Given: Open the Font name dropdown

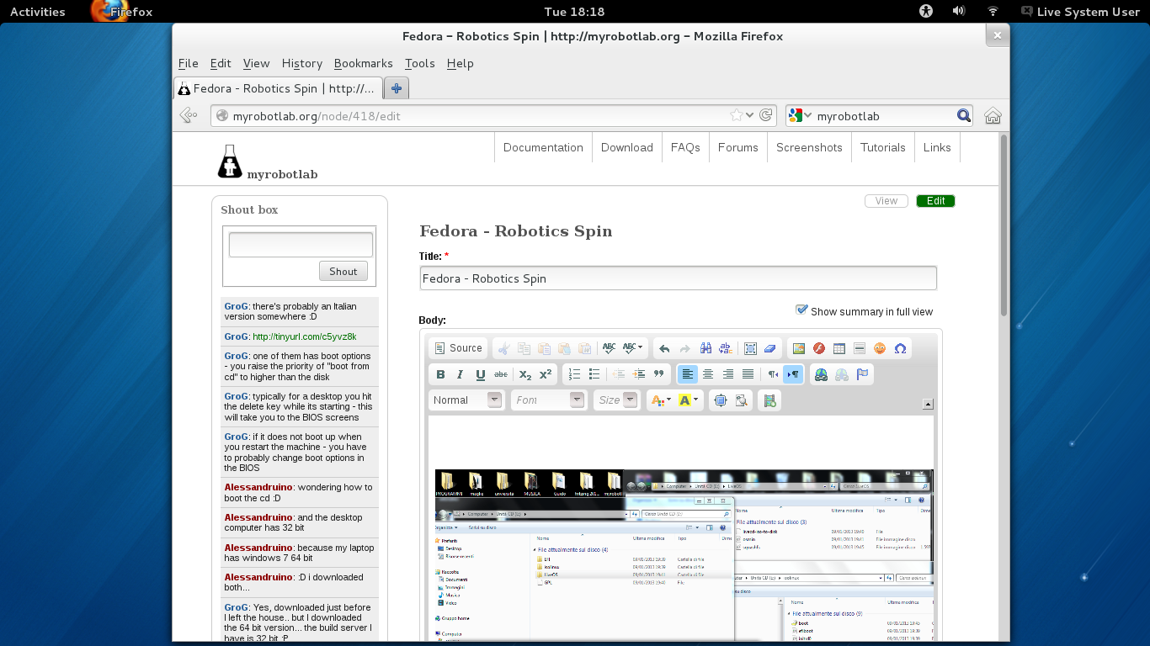Looking at the screenshot, I should [x=548, y=400].
